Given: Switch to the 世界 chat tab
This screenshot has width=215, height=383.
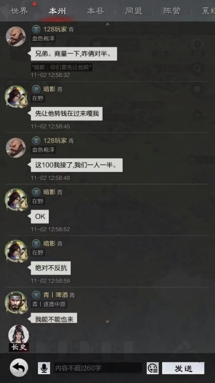Looking at the screenshot, I should (19, 11).
